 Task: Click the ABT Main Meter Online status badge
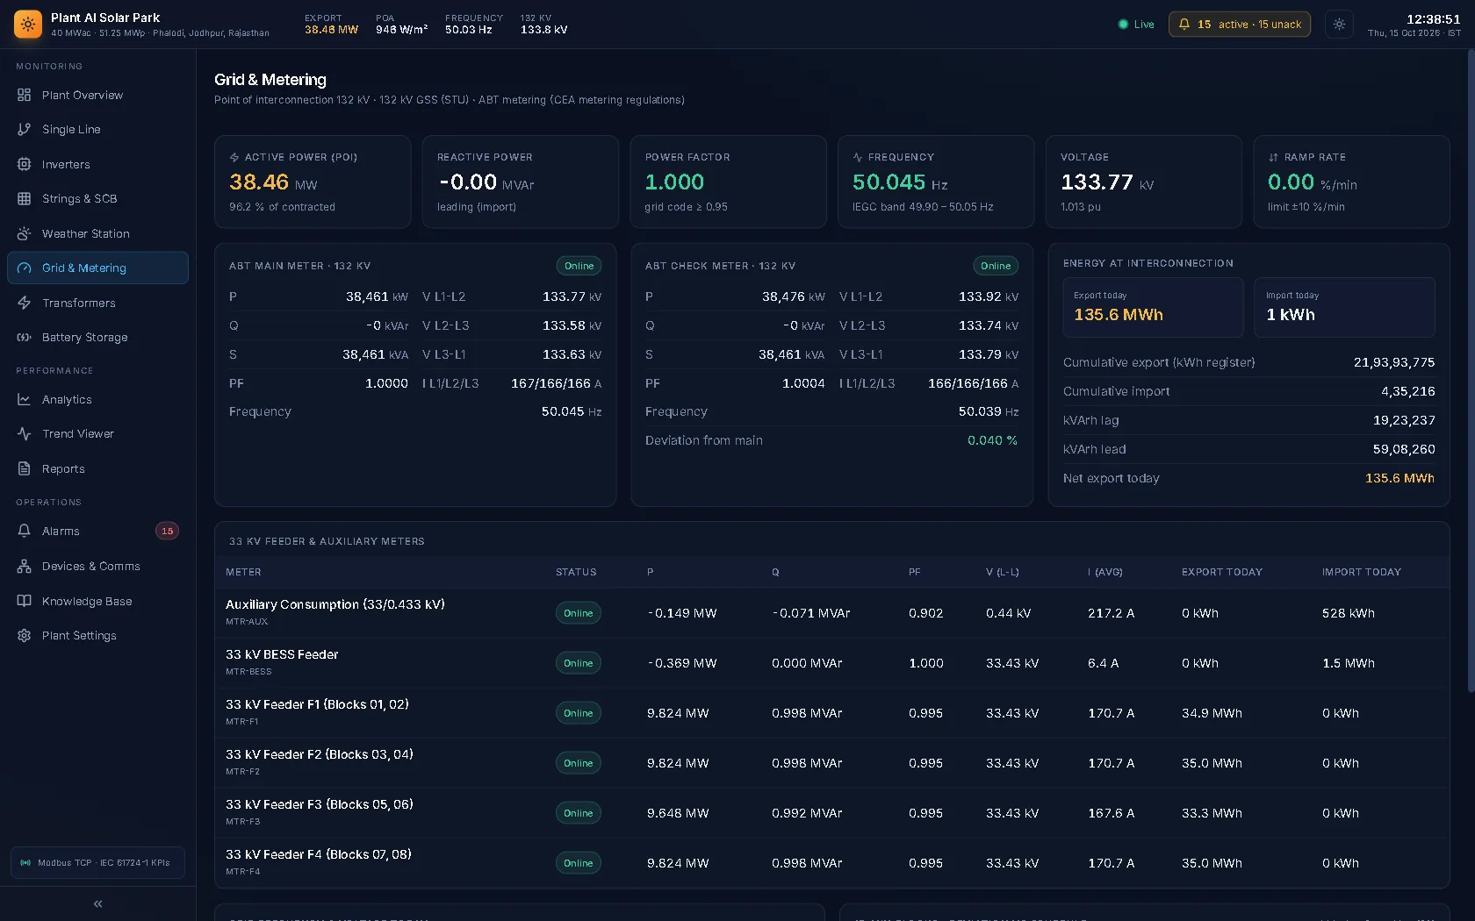click(579, 266)
